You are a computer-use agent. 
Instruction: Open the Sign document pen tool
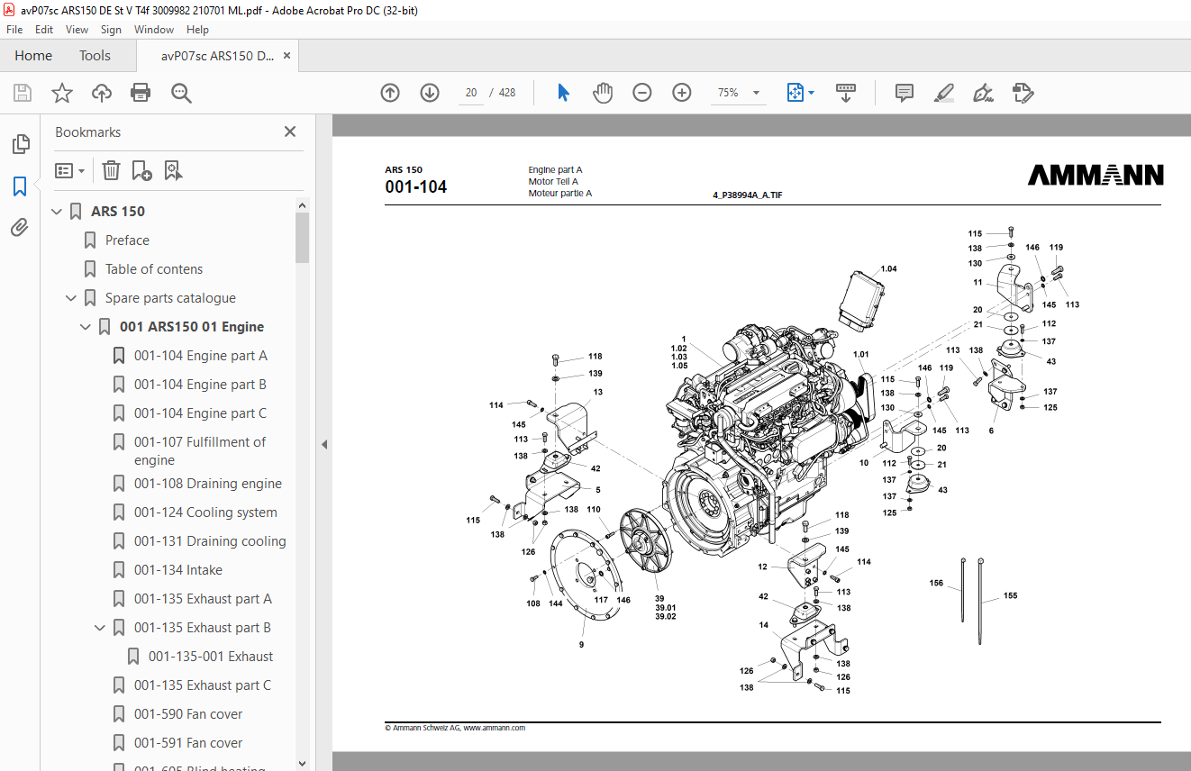coord(983,93)
